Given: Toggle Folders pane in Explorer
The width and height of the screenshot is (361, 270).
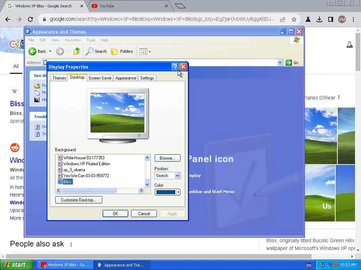Looking at the screenshot, I should click(x=122, y=51).
